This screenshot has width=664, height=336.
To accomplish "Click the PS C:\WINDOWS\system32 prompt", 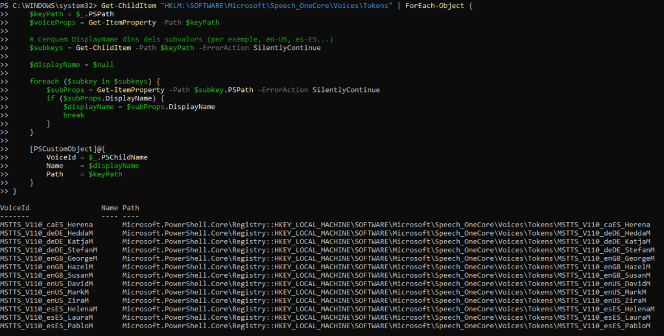I will pyautogui.click(x=49, y=5).
